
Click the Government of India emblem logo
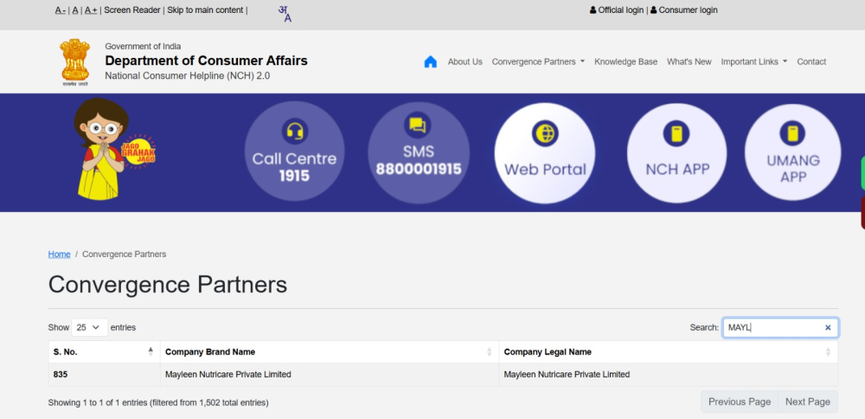click(x=74, y=61)
